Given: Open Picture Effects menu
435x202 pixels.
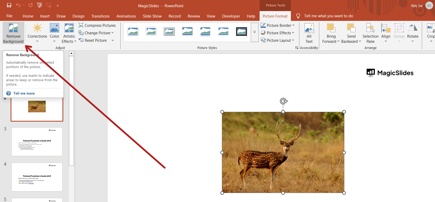Looking at the screenshot, I should pyautogui.click(x=277, y=33).
